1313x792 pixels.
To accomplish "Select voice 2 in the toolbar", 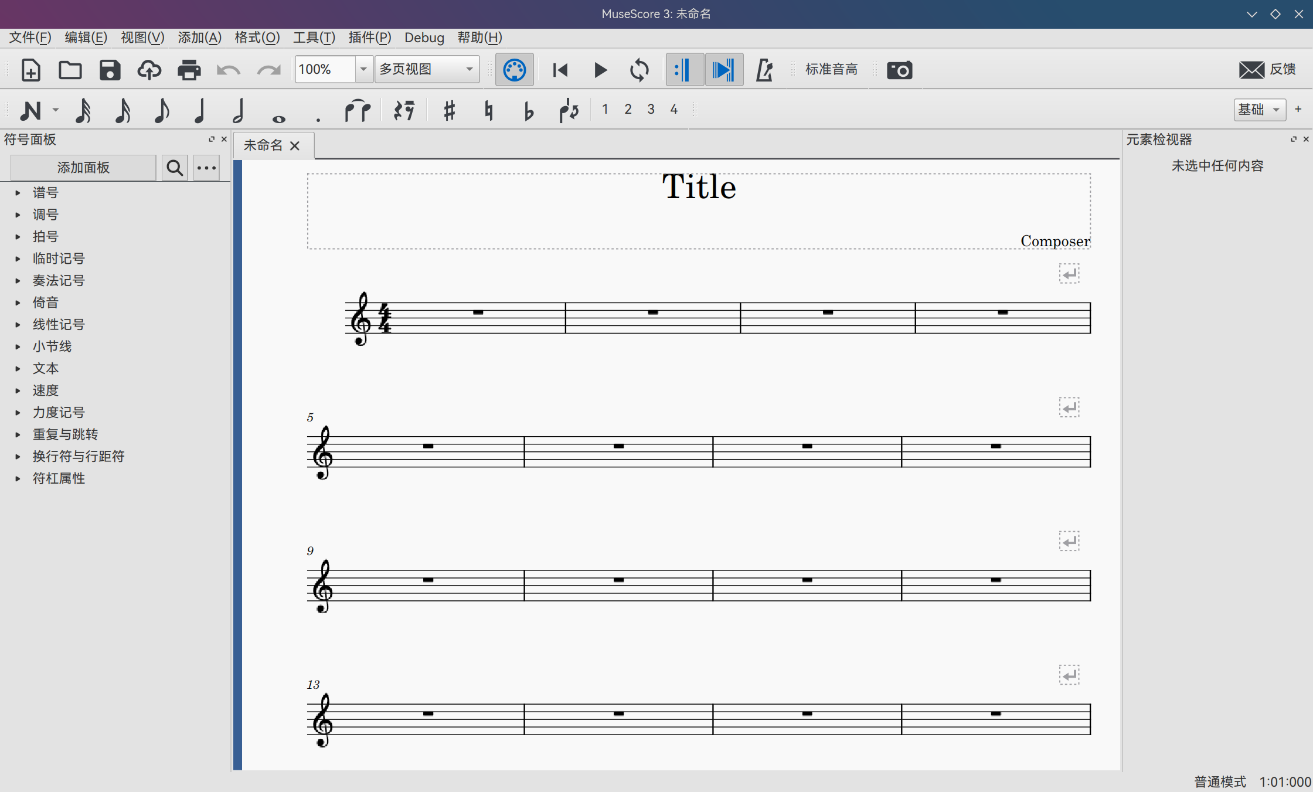I will point(628,109).
